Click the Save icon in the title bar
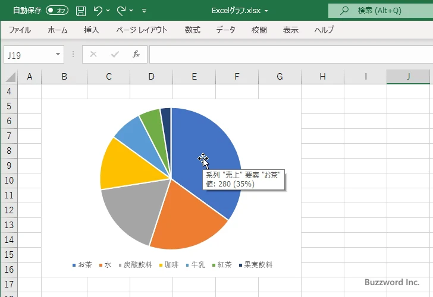This screenshot has height=297, width=433. click(x=81, y=11)
